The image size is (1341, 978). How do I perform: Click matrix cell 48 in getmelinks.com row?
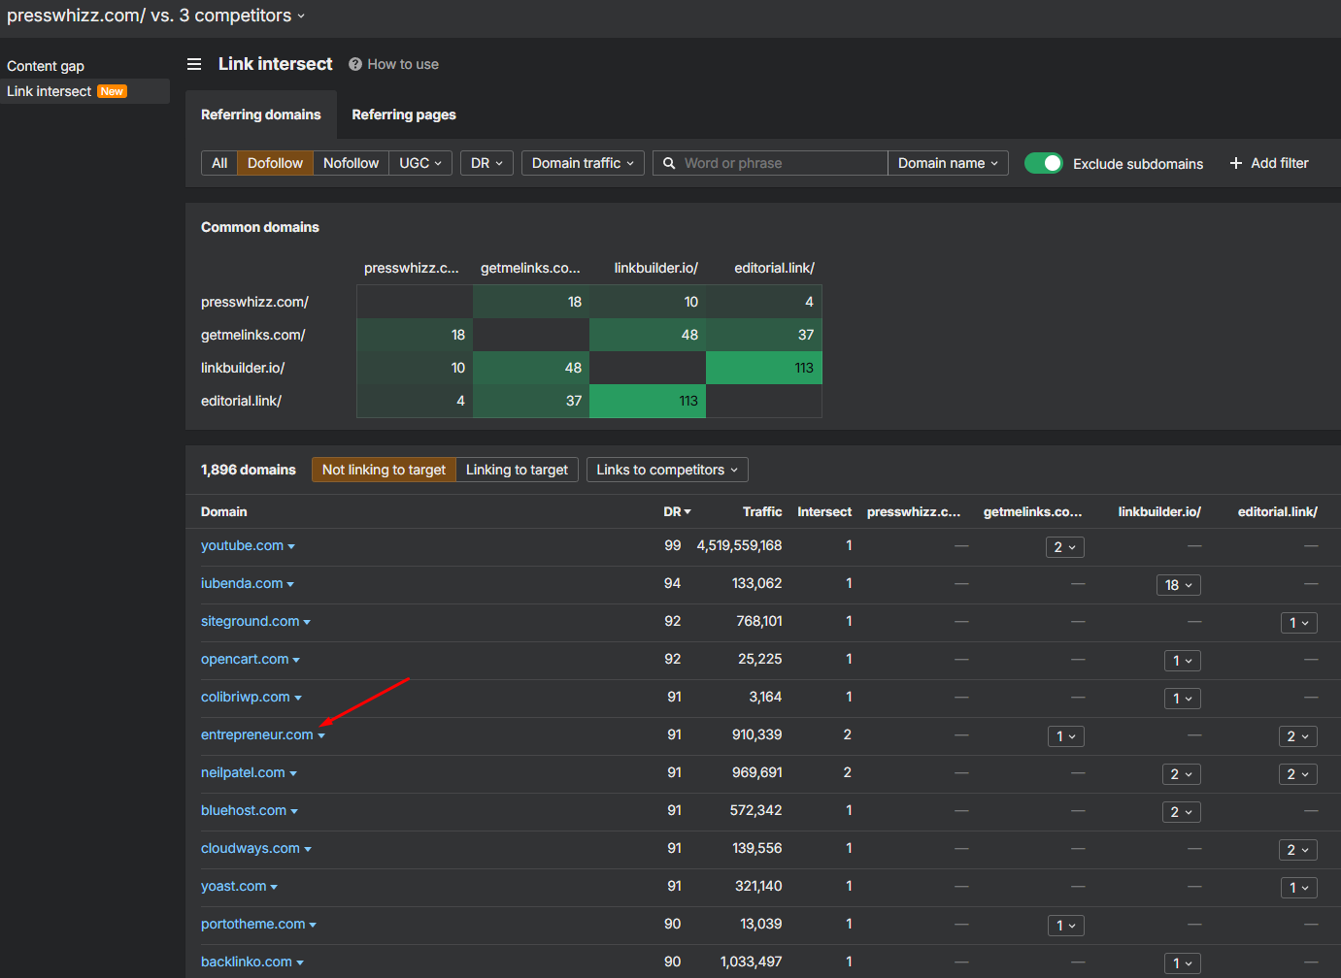point(648,335)
